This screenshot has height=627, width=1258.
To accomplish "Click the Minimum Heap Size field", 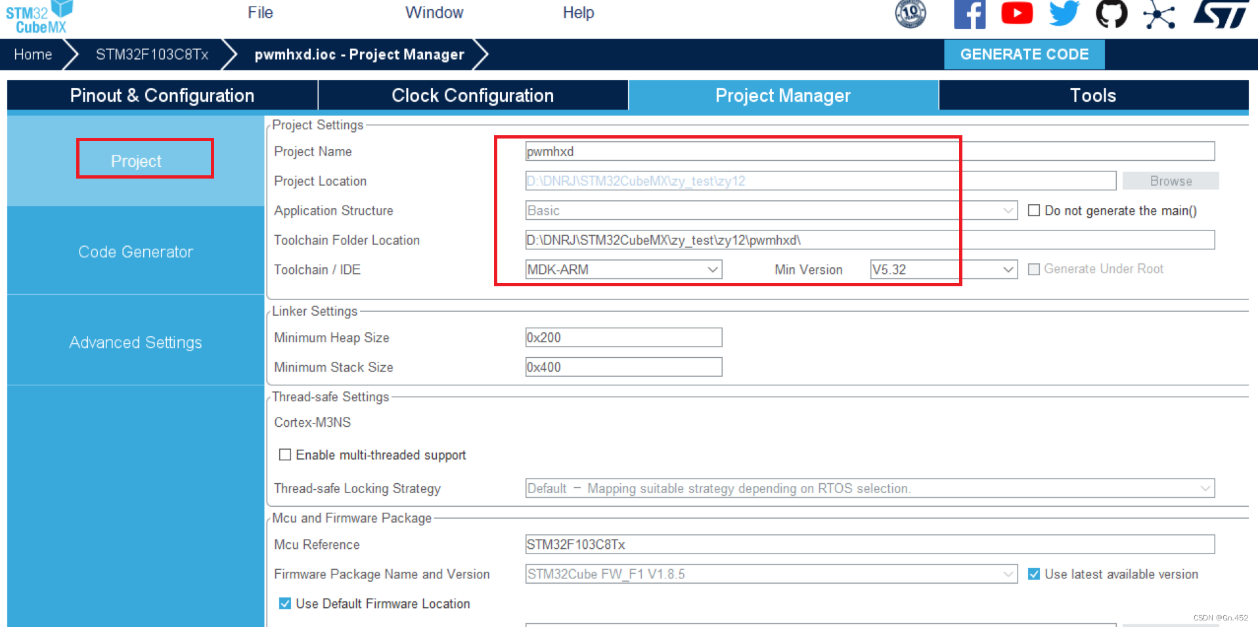I will click(x=623, y=337).
